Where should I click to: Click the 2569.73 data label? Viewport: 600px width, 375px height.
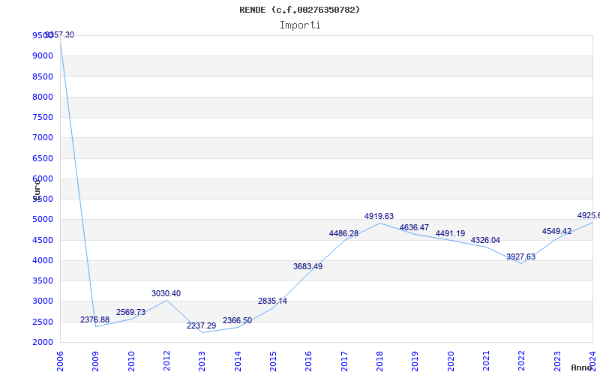(130, 312)
